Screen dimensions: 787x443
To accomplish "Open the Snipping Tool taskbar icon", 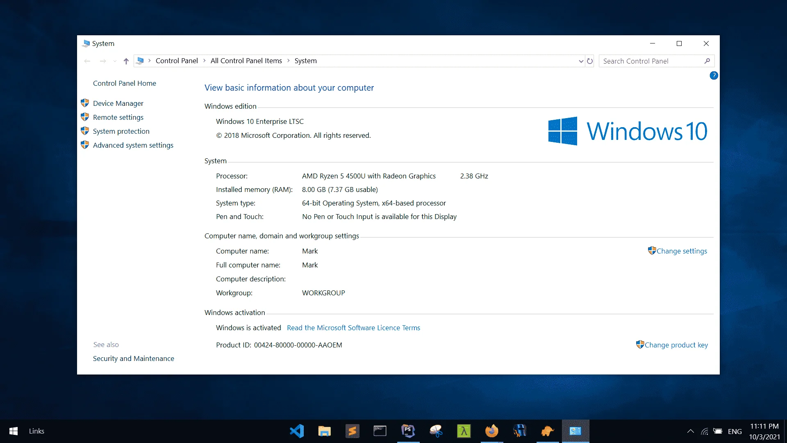I will [436, 431].
